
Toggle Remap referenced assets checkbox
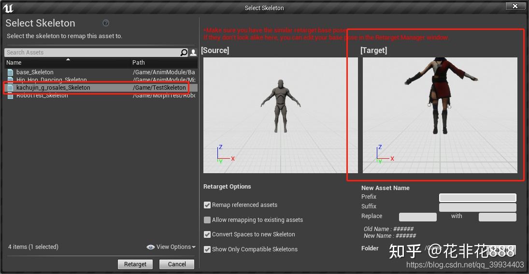pyautogui.click(x=207, y=205)
